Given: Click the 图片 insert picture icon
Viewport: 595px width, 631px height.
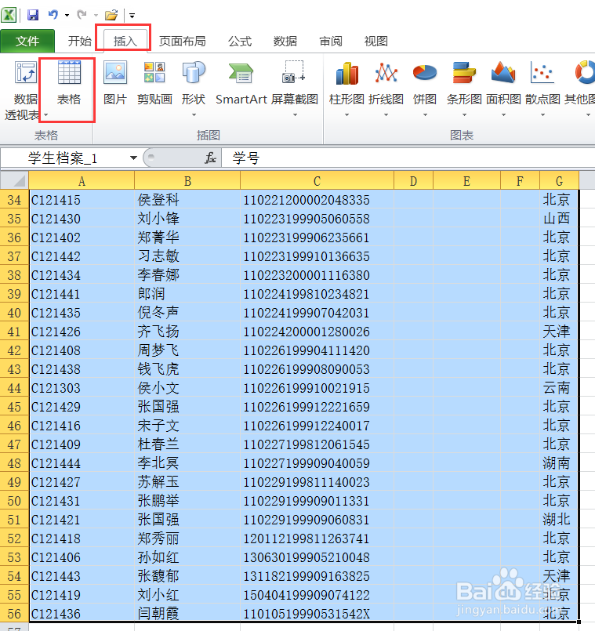Looking at the screenshot, I should click(115, 72).
